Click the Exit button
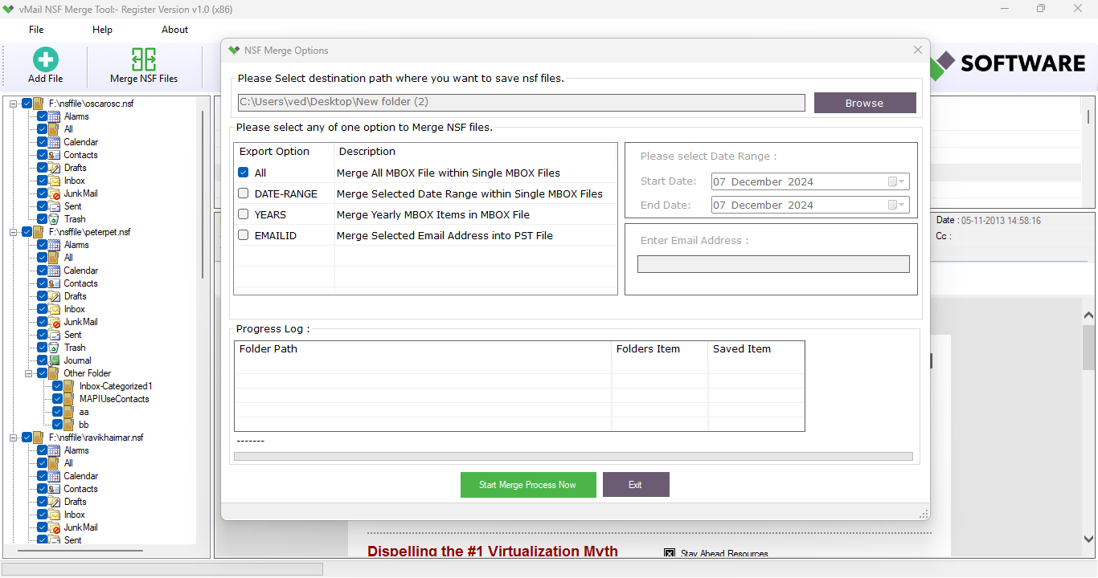Screen dimensions: 1098x578 [x=636, y=485]
